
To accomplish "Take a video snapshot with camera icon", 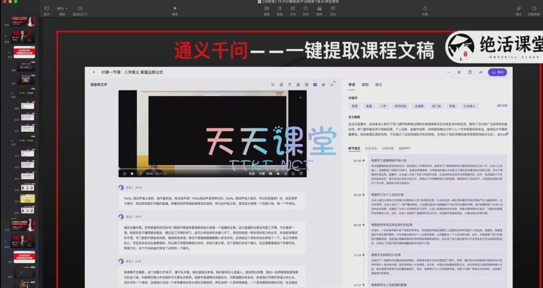I will tap(270, 173).
